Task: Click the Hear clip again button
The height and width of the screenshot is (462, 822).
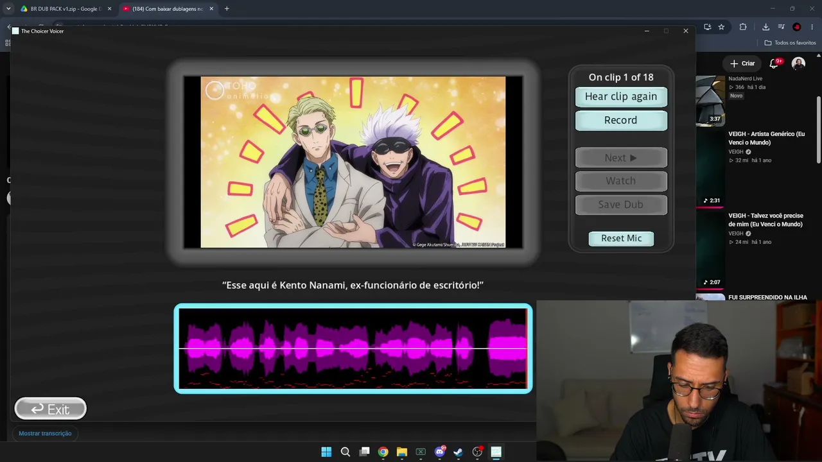Action: click(x=621, y=97)
